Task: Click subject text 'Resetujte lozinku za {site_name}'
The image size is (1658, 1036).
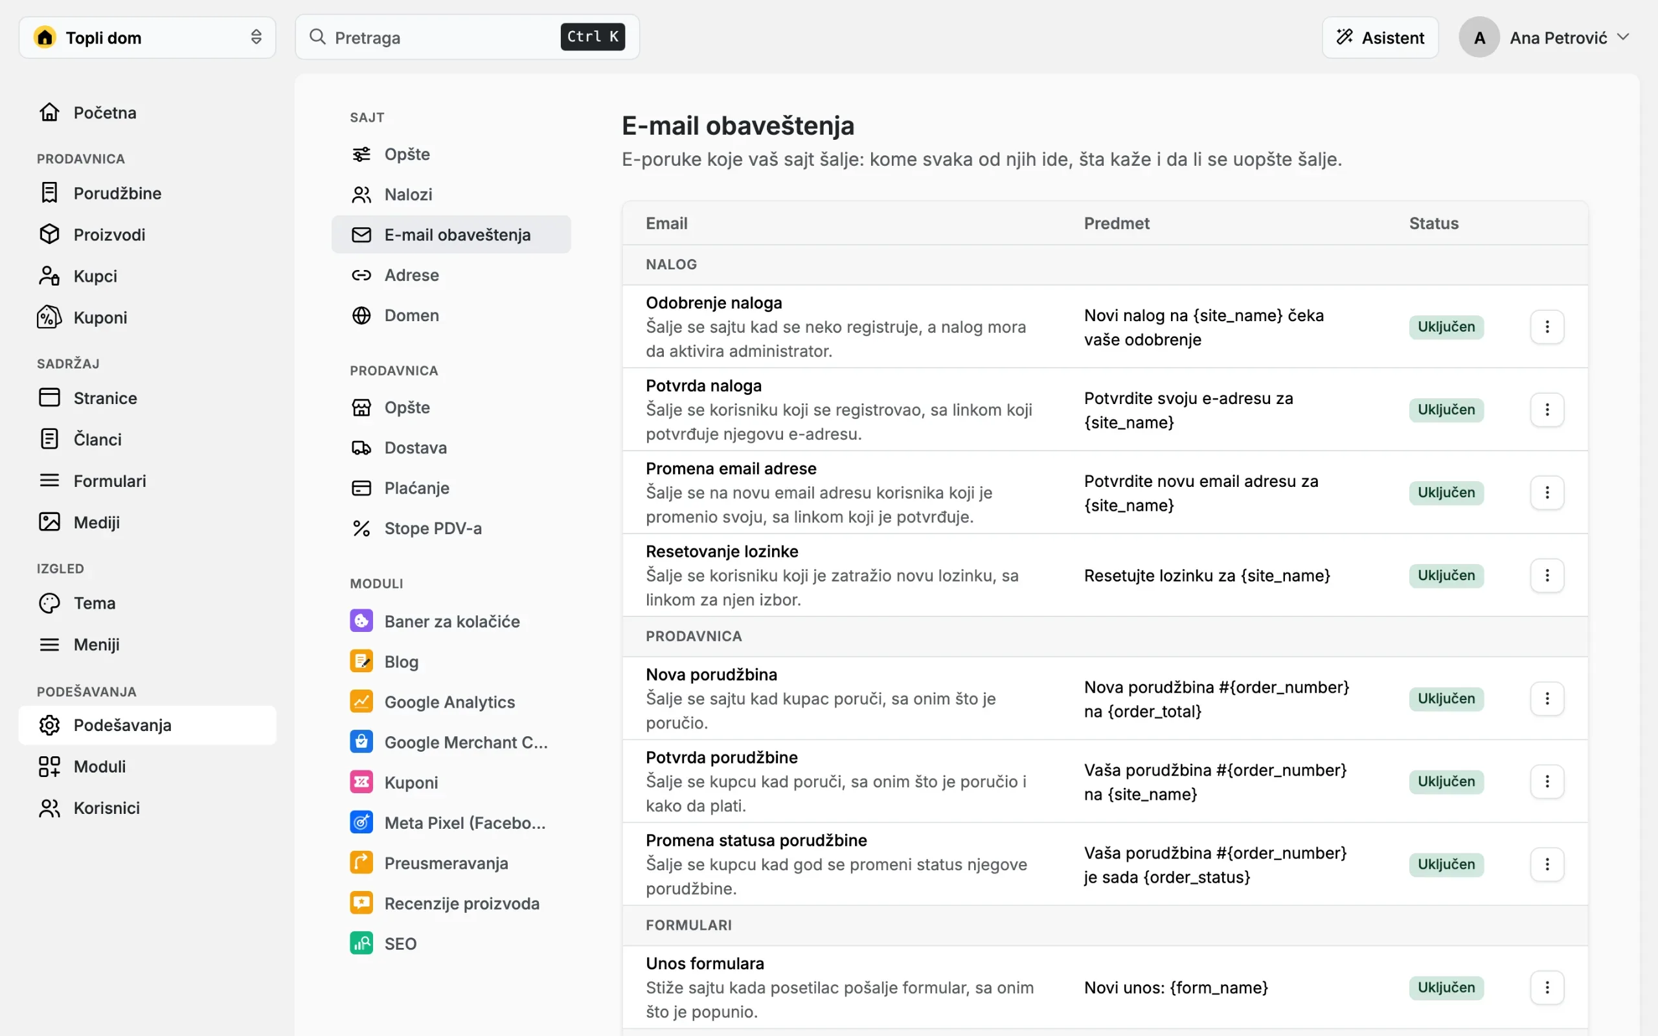Action: coord(1207,576)
